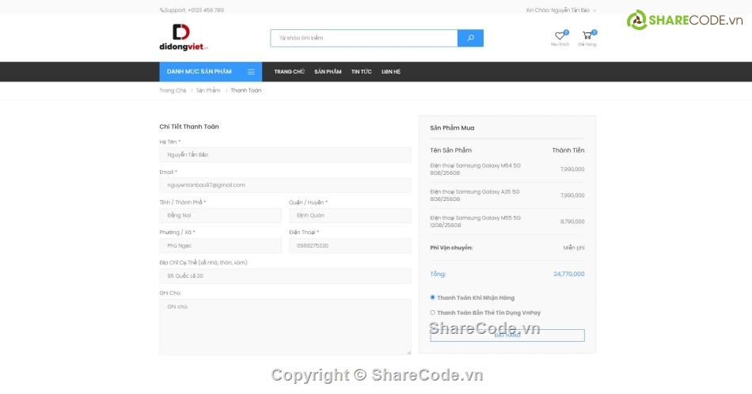752x394 pixels.
Task: Click Sản Phẩm breadcrumb link
Action: pos(208,90)
